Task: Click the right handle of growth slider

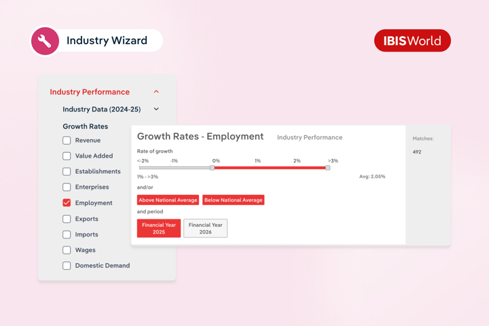Action: point(328,168)
